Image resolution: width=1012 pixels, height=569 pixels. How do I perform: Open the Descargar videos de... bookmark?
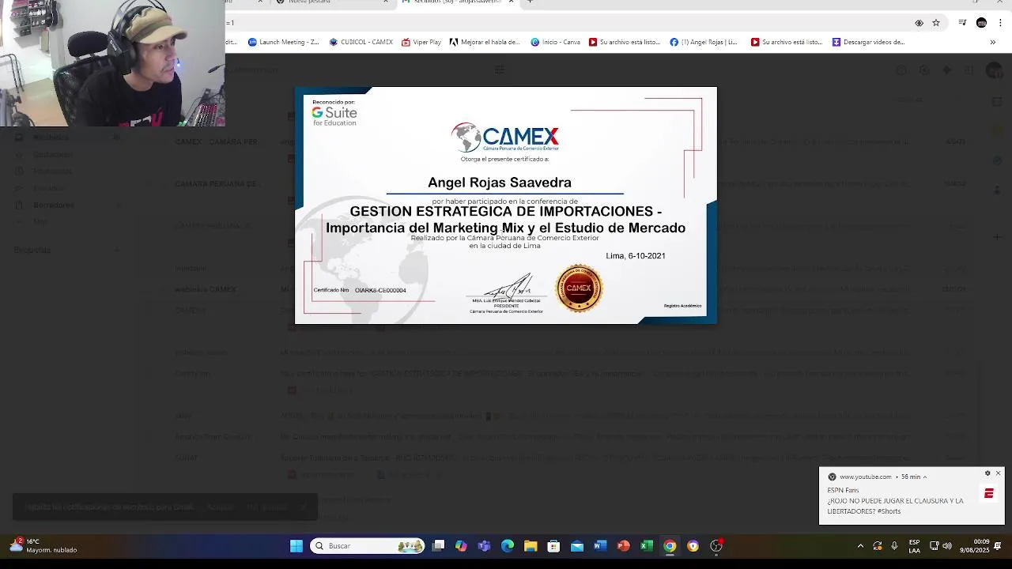click(x=868, y=42)
